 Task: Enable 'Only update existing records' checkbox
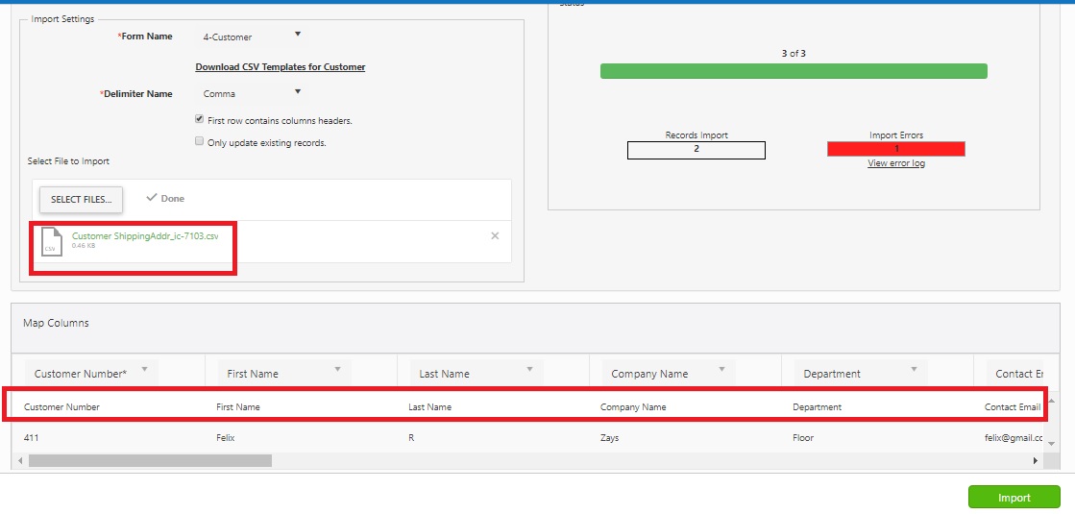(x=199, y=142)
